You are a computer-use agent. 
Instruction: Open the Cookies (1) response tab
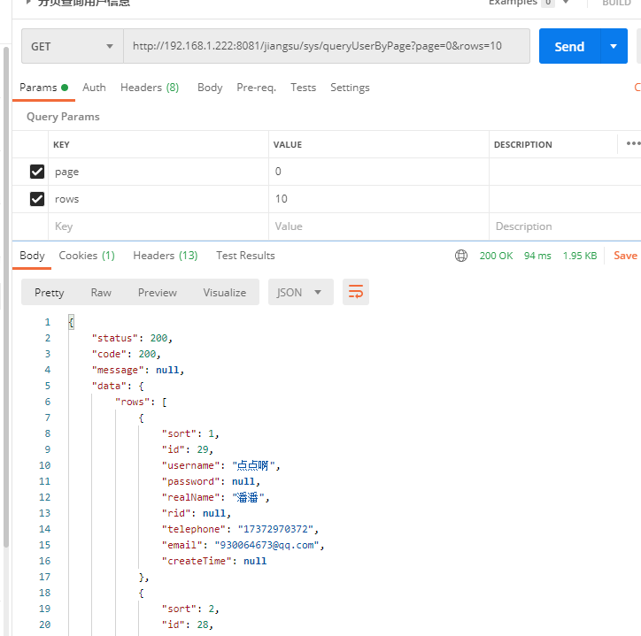coord(87,256)
